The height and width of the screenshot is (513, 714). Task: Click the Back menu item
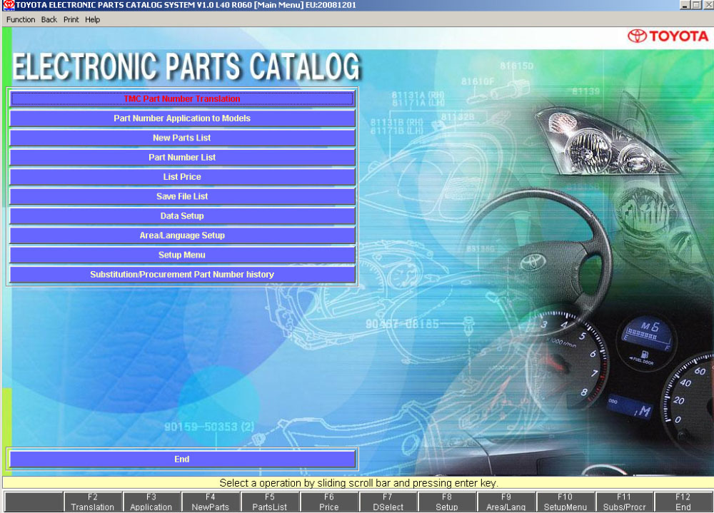click(49, 20)
